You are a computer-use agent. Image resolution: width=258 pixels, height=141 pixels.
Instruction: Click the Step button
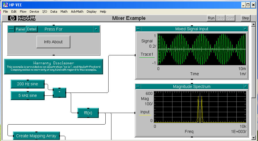tap(245, 18)
